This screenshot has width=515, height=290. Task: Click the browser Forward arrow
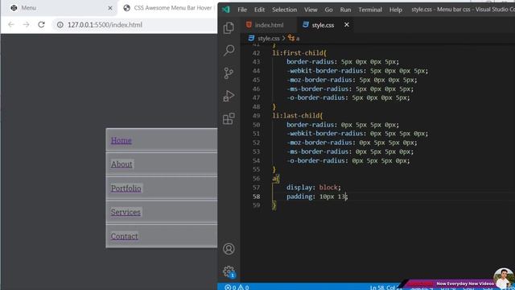(27, 25)
